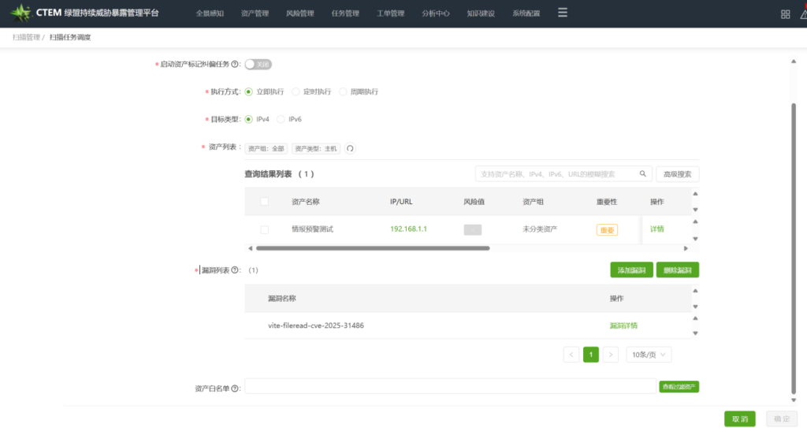Click the search magnifier icon in asset search

click(x=643, y=174)
